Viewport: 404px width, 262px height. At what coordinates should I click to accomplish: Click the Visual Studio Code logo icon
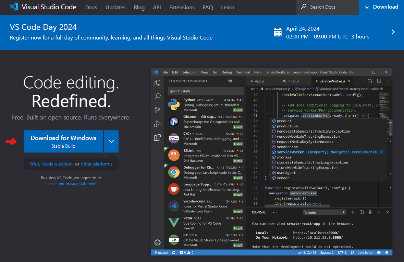click(14, 7)
